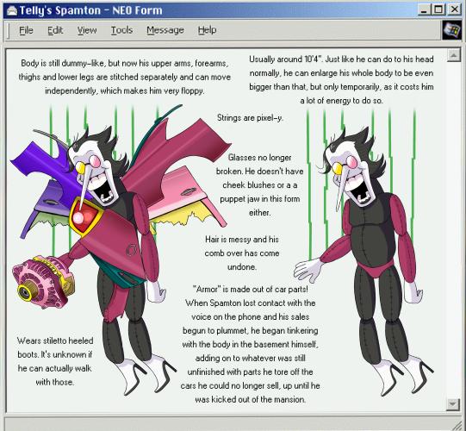
Task: Click the window resize grip in the corner
Action: tap(457, 425)
